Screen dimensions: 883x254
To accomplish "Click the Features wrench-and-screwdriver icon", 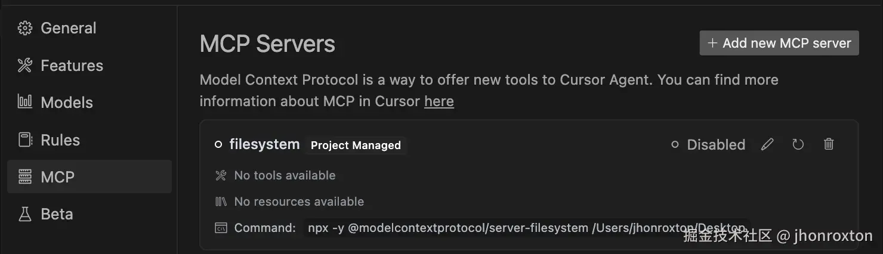I will coord(24,66).
